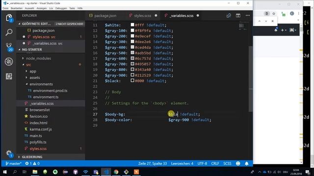Viewport: 314px width, 176px height.
Task: Close the find bar in browser window
Action: coord(273,21)
